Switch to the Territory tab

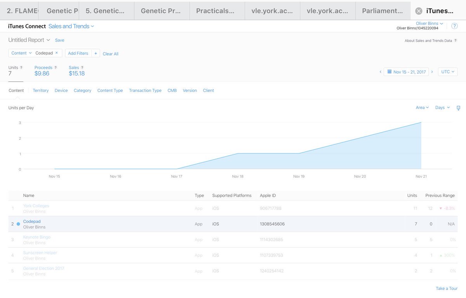[41, 90]
